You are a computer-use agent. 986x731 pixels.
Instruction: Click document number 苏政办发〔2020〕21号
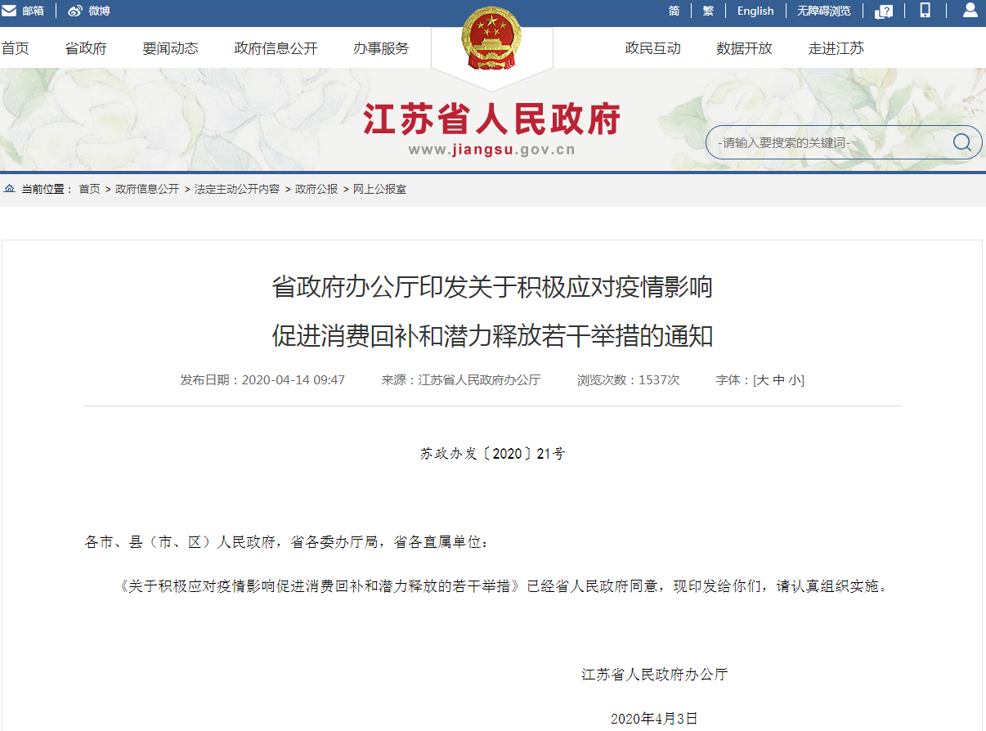[x=492, y=454]
